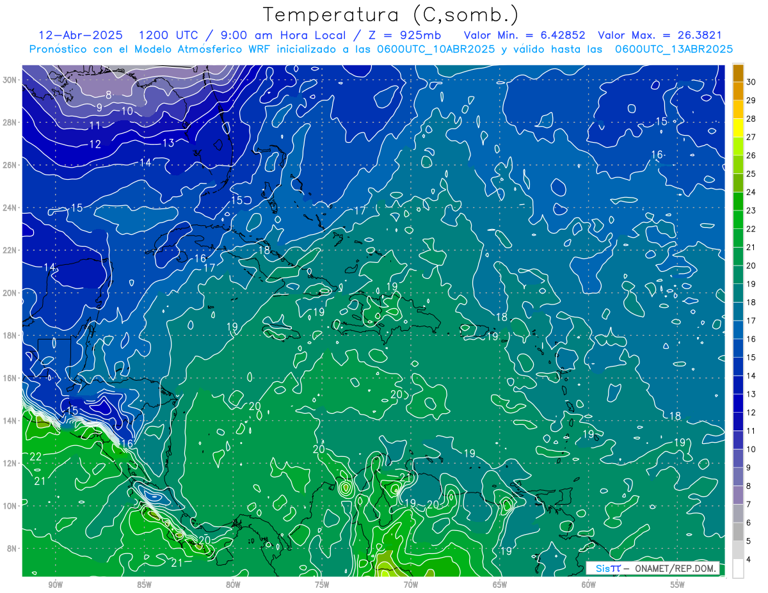This screenshot has width=768, height=593.
Task: Click the 8N latitude axis label
Action: (13, 548)
